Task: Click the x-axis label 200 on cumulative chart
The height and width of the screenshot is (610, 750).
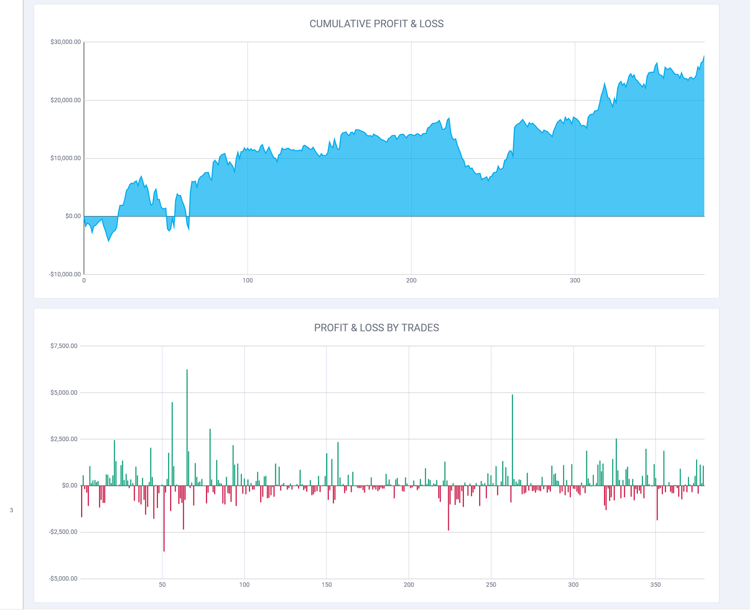Action: click(x=411, y=280)
